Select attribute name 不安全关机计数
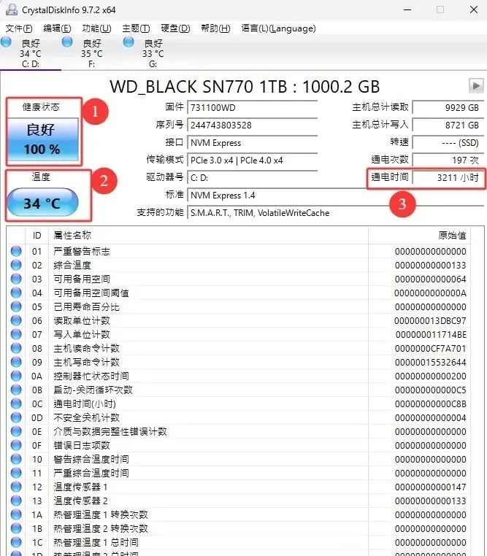The image size is (487, 556). [86, 417]
